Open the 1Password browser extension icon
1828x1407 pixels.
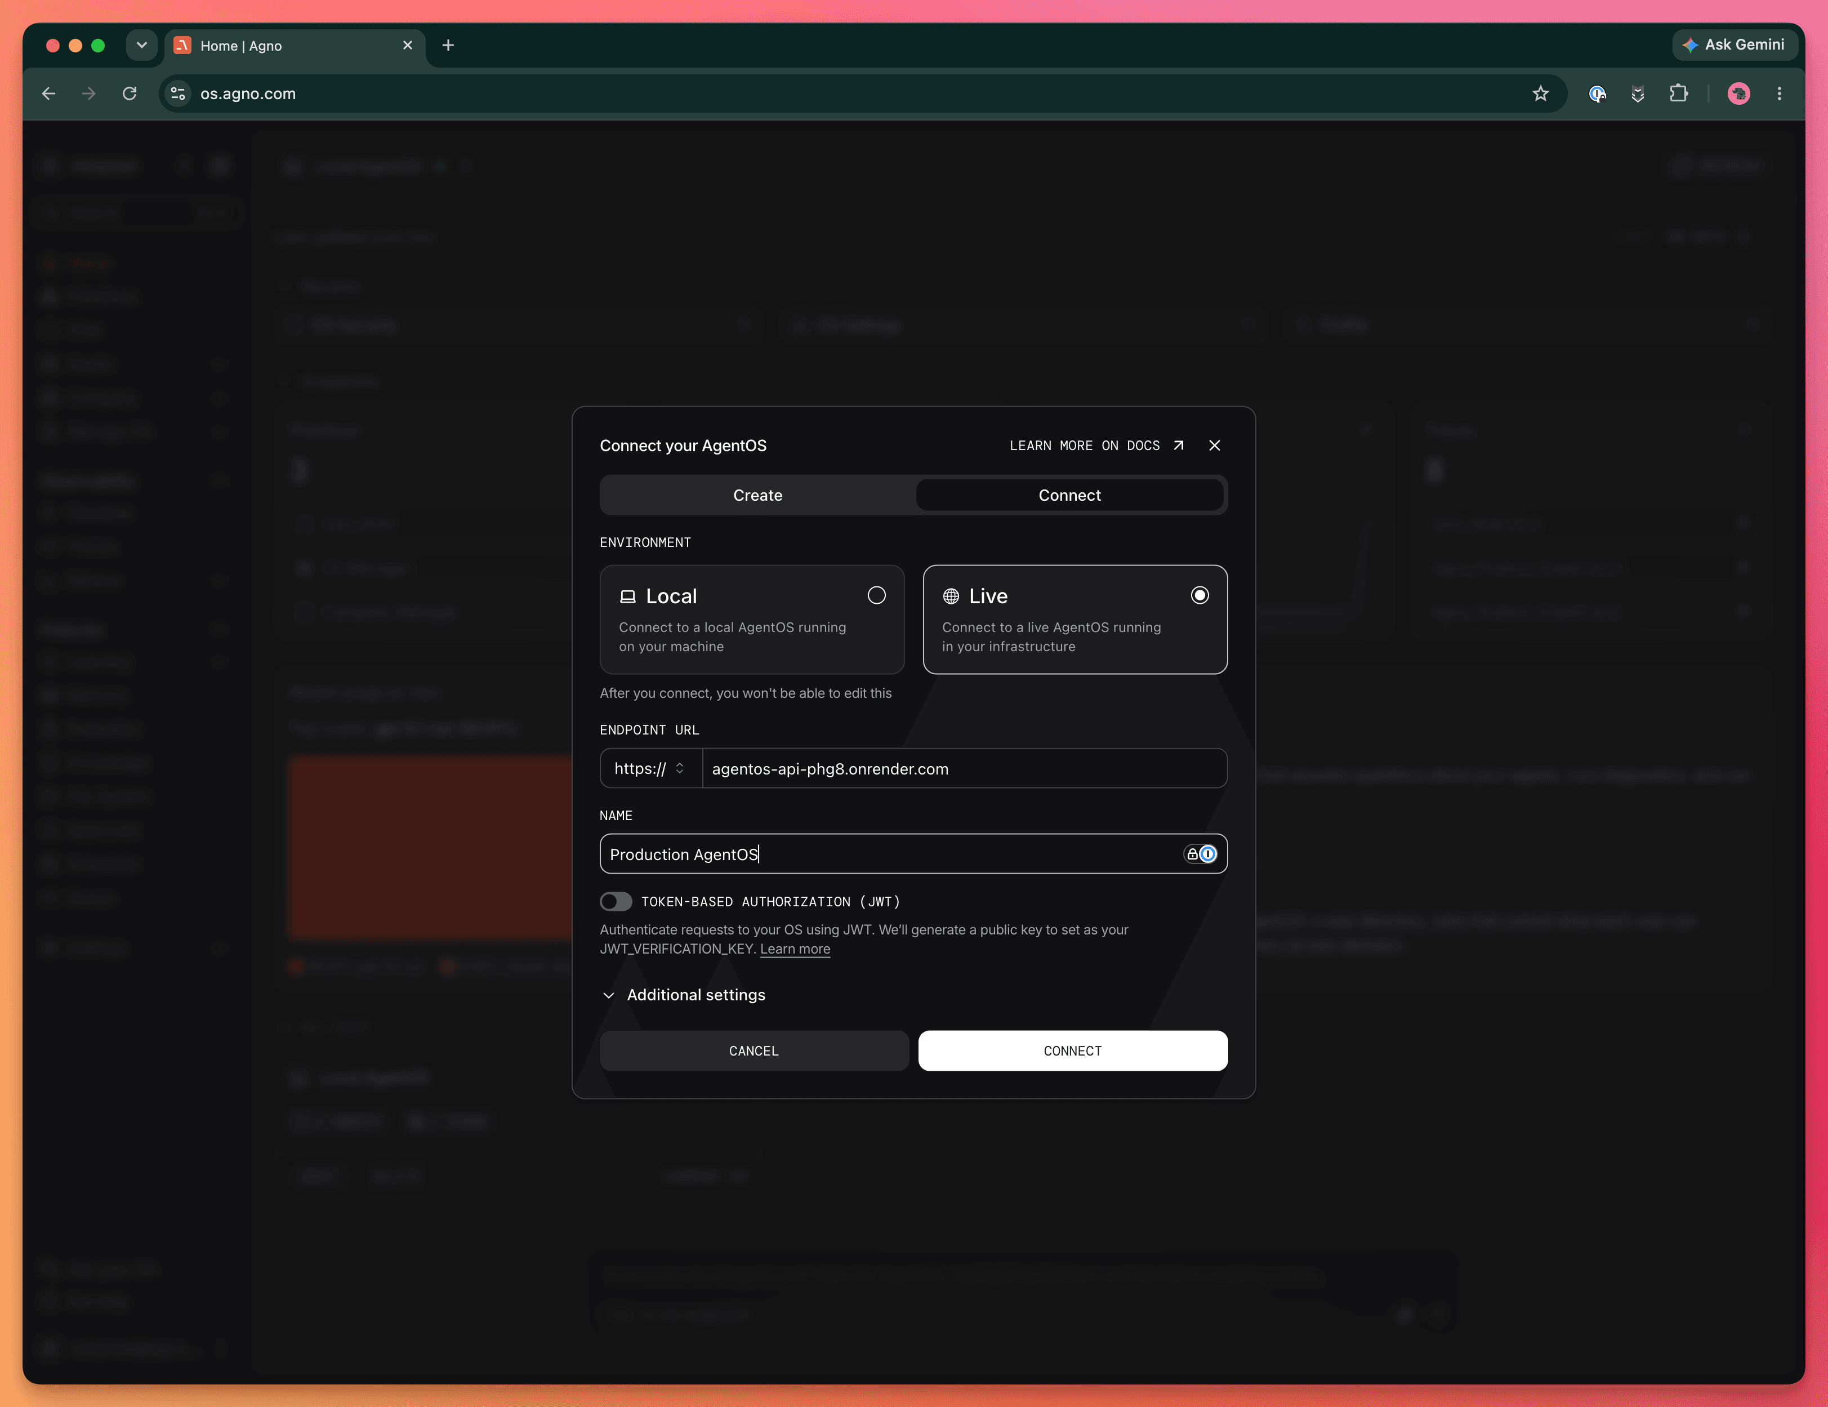click(x=1597, y=93)
